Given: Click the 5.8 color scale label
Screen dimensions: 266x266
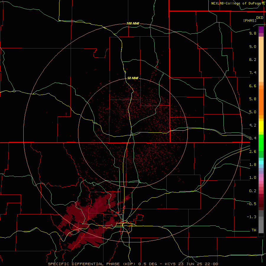Looking at the screenshot, I should click(x=253, y=99).
